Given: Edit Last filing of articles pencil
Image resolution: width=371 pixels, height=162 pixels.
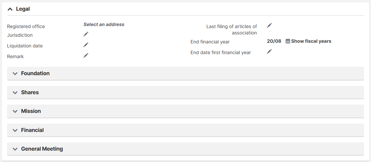Looking at the screenshot, I should (x=269, y=25).
